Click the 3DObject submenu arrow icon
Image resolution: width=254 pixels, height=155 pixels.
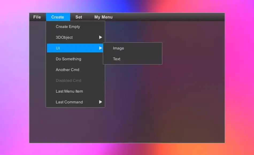(x=101, y=37)
